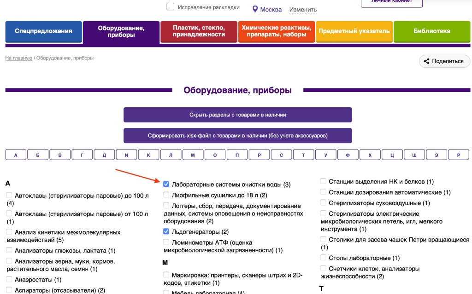The width and height of the screenshot is (472, 294).
Task: Enable the Анаэростаты checkbox
Action: coord(9,279)
